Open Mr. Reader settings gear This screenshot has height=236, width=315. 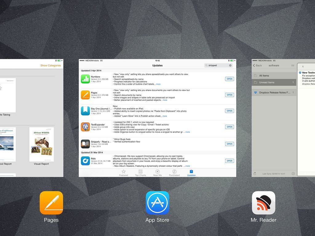point(293,174)
